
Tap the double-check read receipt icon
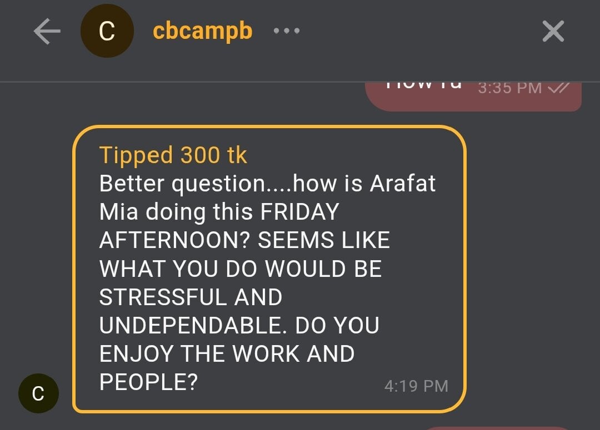click(x=557, y=88)
